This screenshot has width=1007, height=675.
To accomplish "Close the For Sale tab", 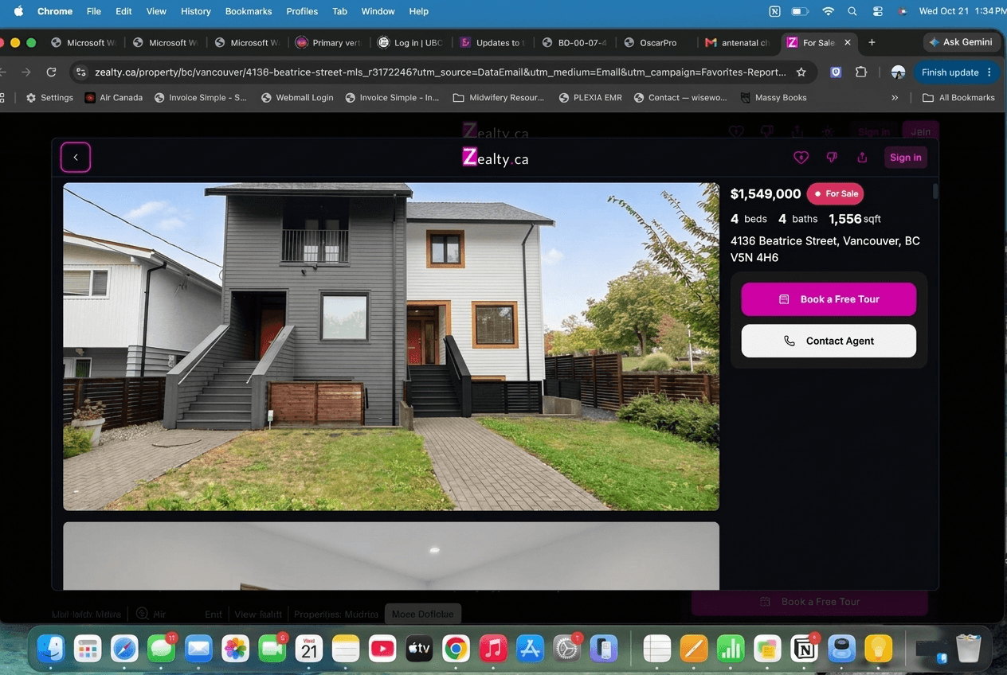I will click(848, 42).
